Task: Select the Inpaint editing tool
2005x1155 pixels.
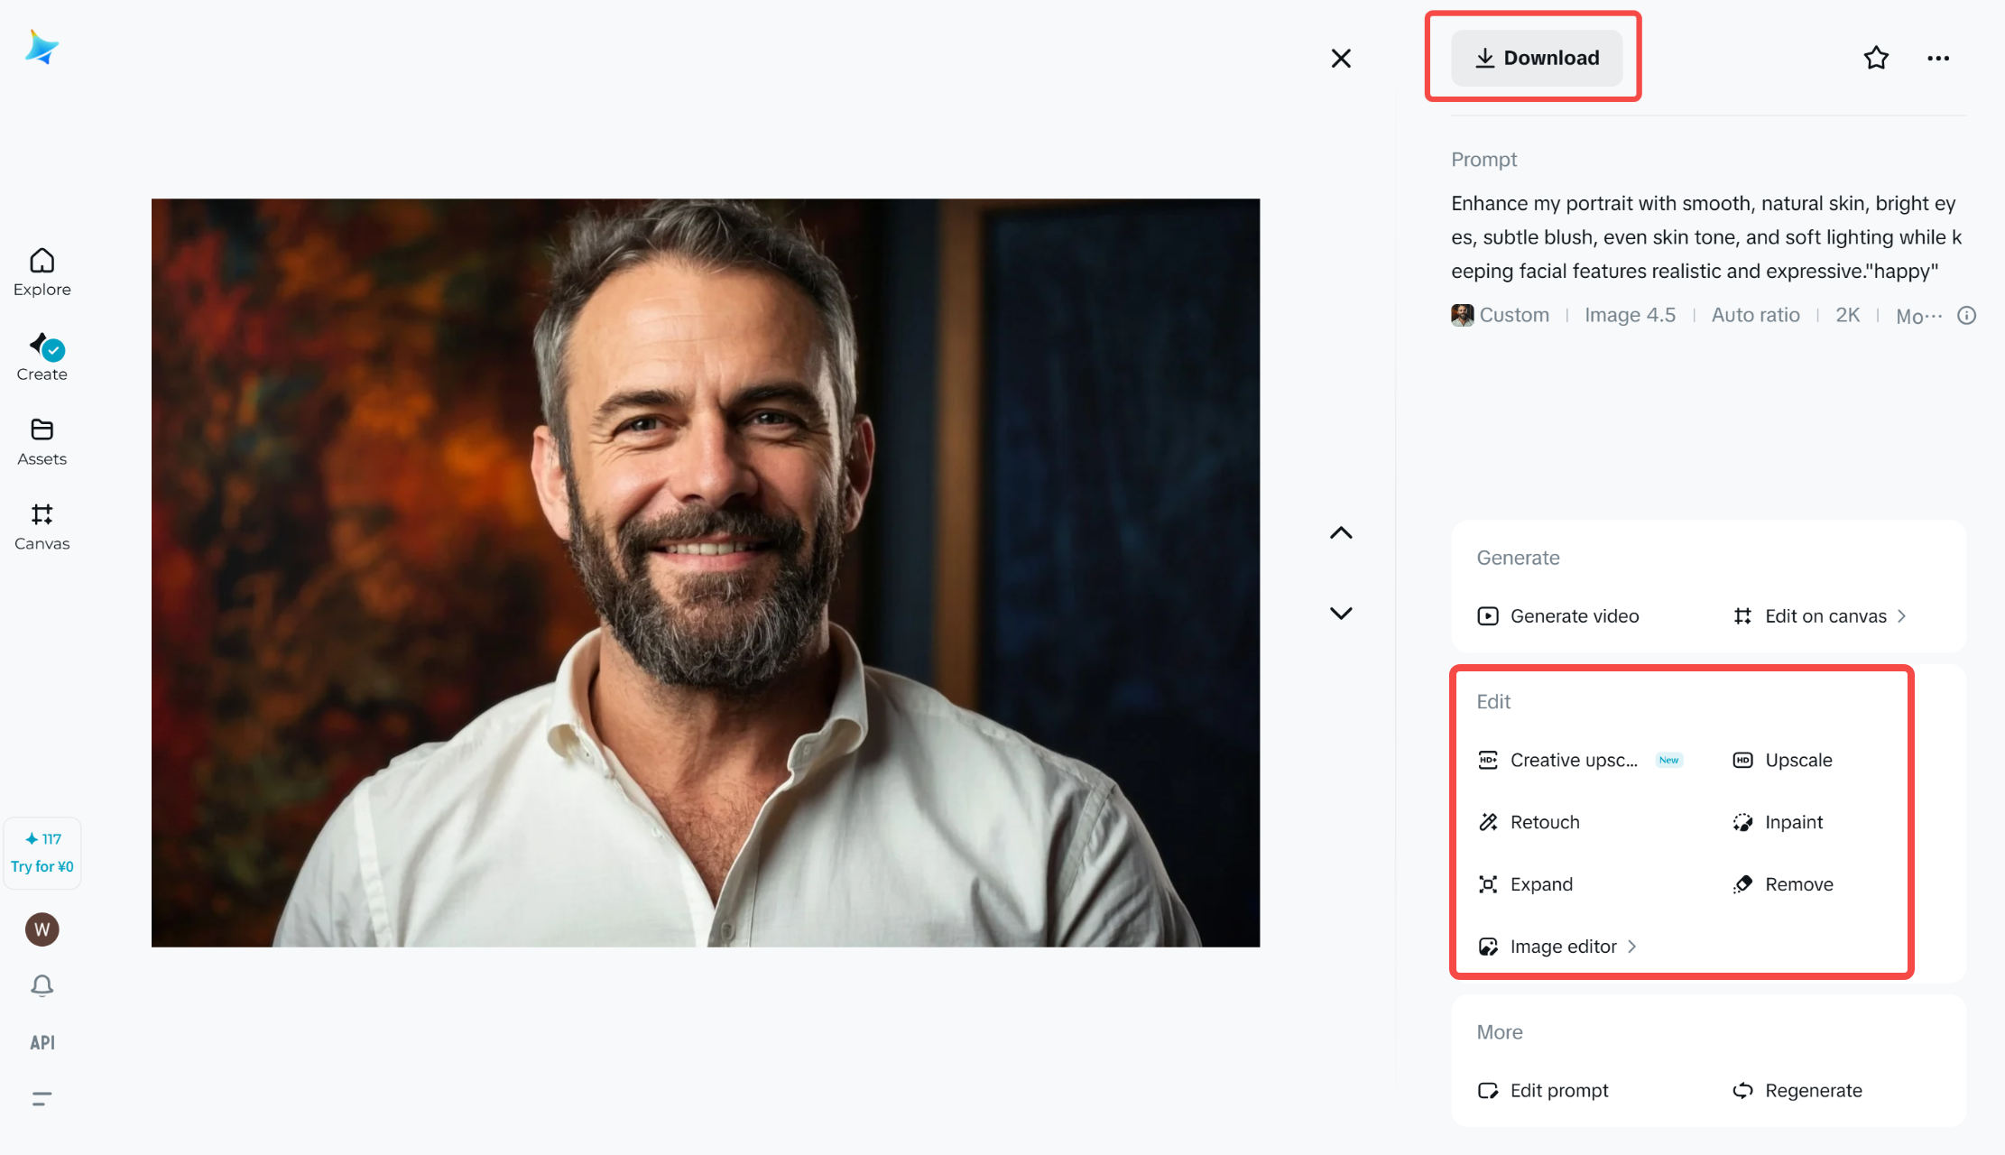Action: tap(1792, 821)
